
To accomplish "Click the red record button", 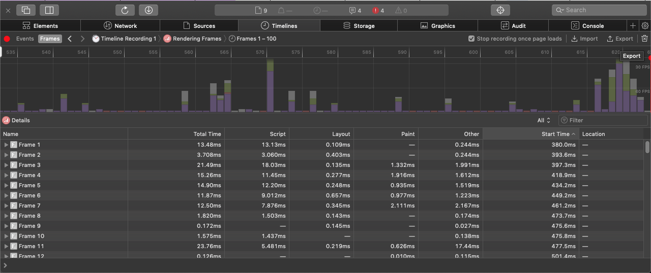I will click(7, 39).
